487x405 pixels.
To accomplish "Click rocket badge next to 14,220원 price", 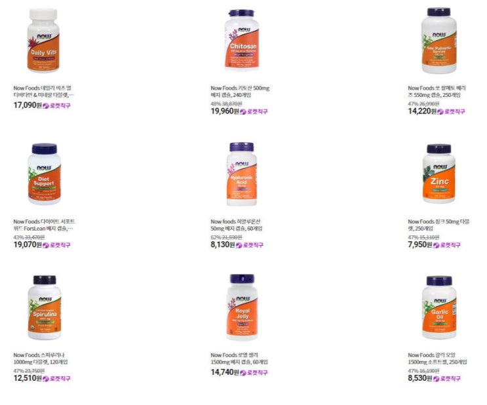I will pyautogui.click(x=451, y=111).
